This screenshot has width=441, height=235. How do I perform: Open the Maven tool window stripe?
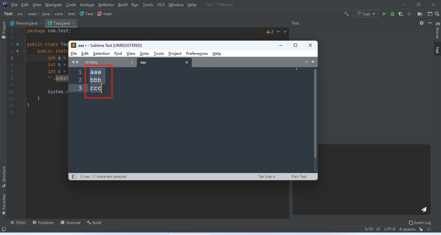tap(437, 31)
